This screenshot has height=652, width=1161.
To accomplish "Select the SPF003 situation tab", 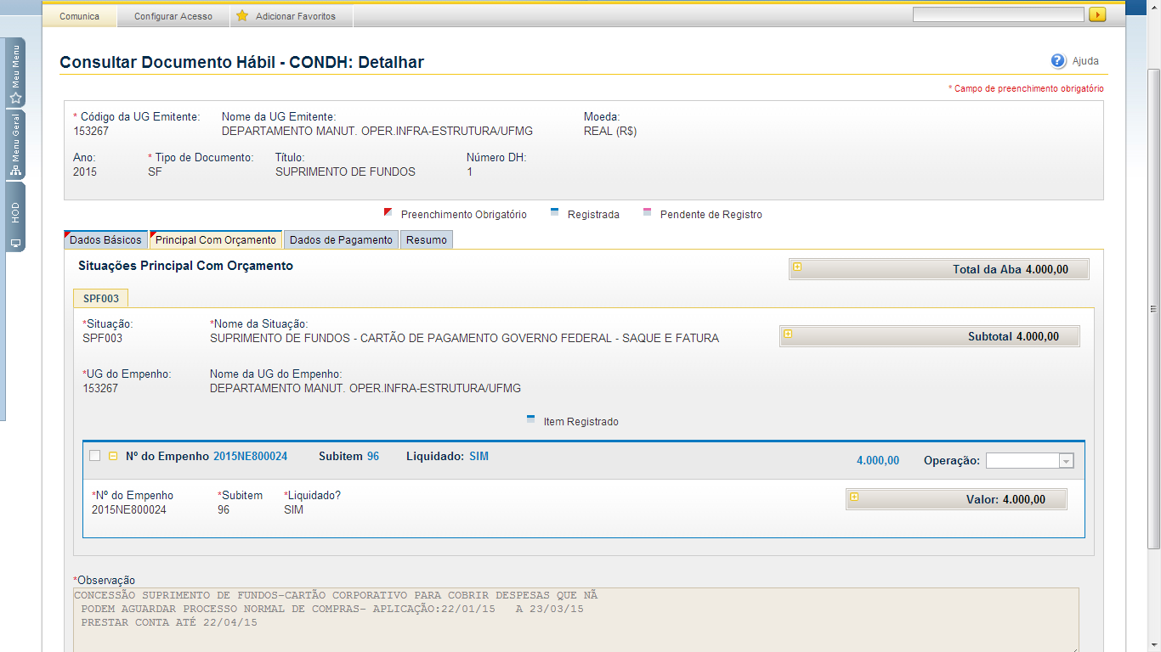I will pyautogui.click(x=101, y=298).
